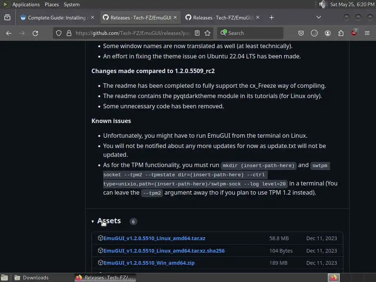Select Releases Tech-FZ Firefox taskbar entry

point(105,278)
